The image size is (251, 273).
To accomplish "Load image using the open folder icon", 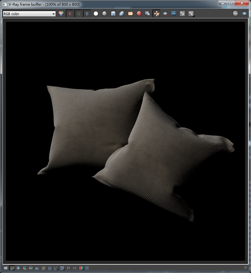I will (131, 13).
